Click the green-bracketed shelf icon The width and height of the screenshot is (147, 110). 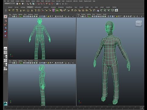[57, 10]
